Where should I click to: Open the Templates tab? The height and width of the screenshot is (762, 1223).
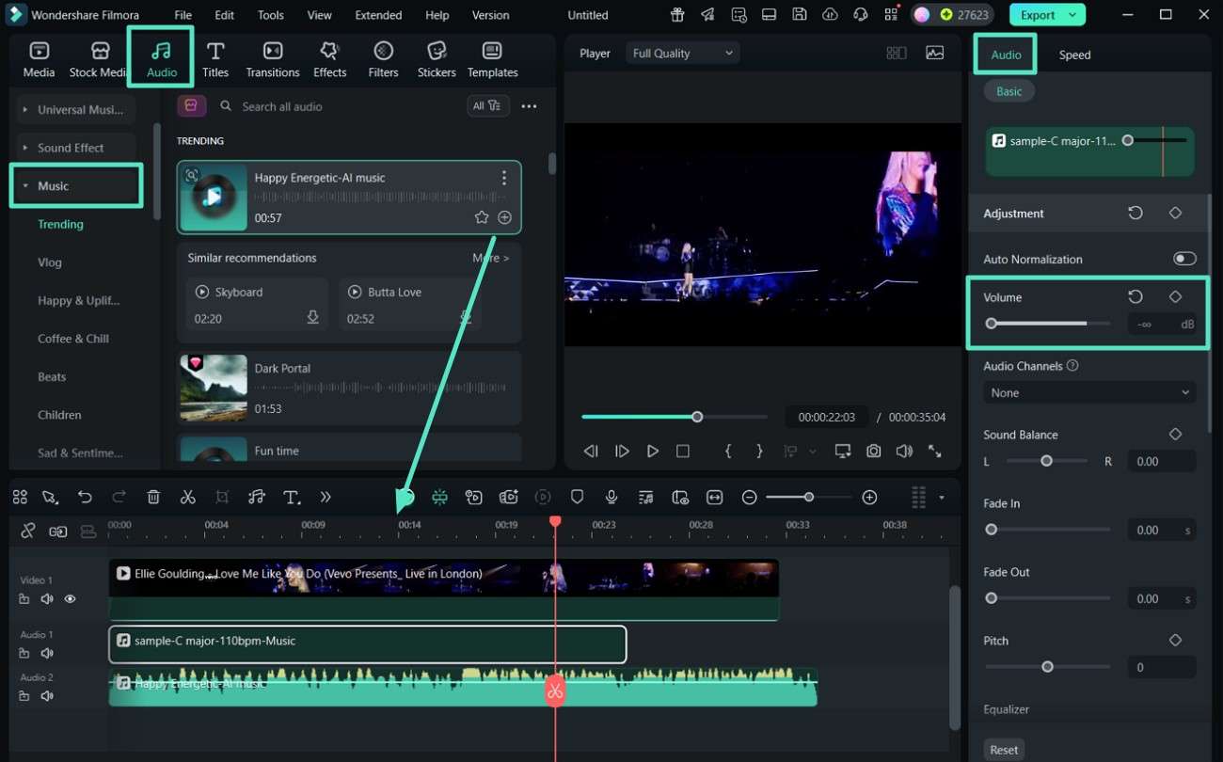pyautogui.click(x=492, y=59)
